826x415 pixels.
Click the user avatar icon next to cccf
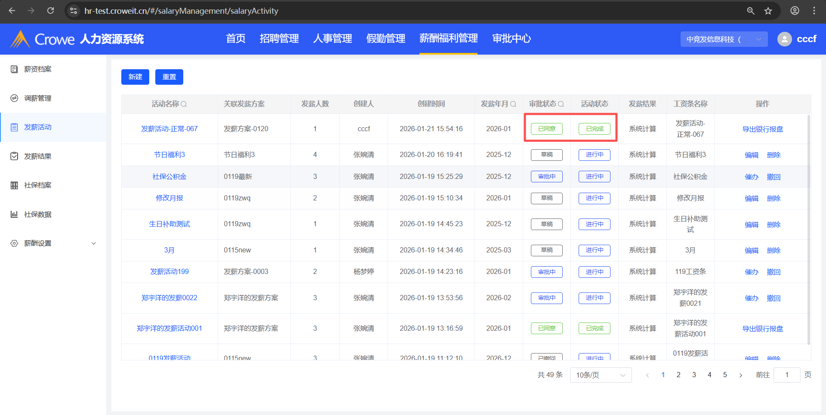(x=784, y=39)
